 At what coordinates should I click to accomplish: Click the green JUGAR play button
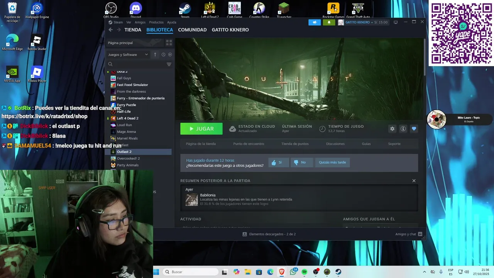point(201,129)
